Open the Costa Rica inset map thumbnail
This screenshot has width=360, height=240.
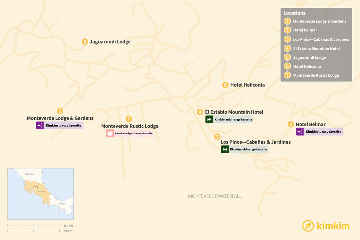click(41, 194)
